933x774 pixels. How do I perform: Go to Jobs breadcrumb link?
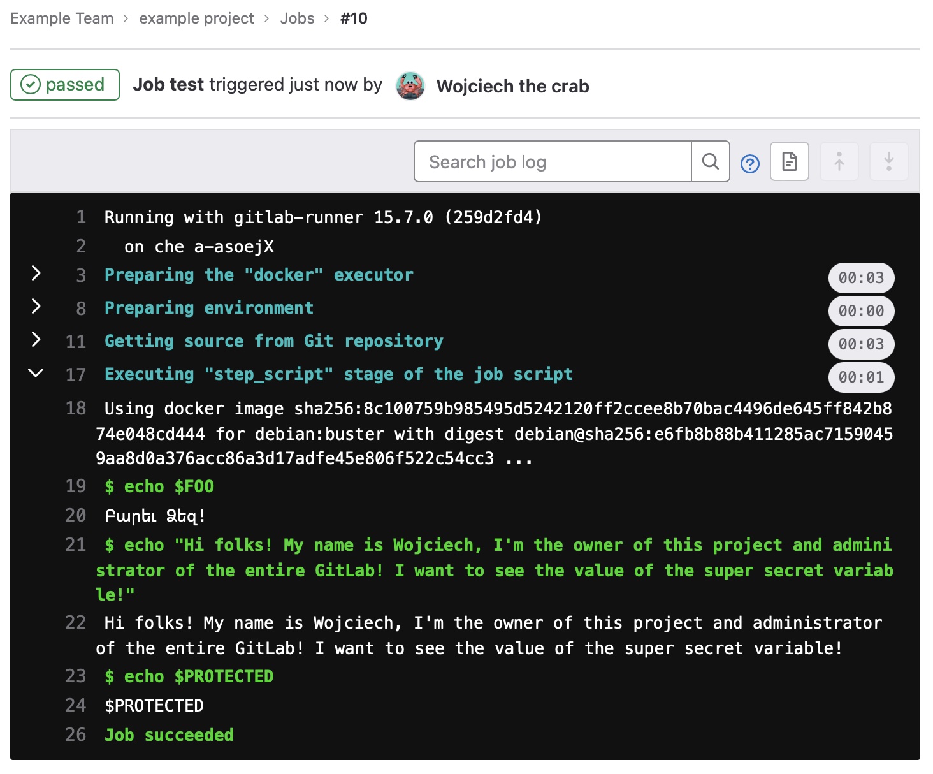click(298, 18)
